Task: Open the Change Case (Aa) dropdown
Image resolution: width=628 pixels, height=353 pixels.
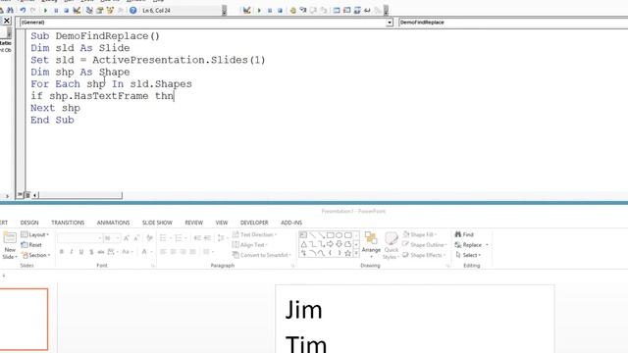Action: pos(127,252)
